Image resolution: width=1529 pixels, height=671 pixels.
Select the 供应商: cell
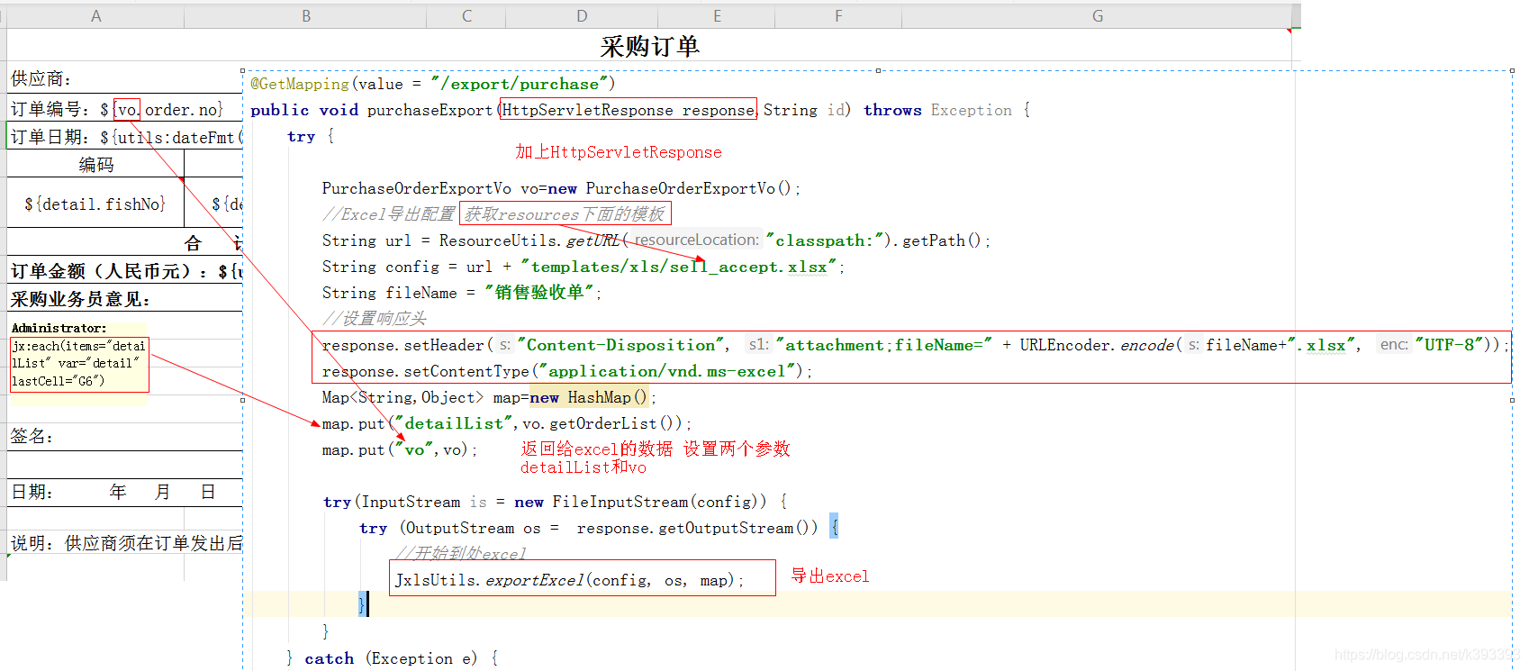[125, 79]
